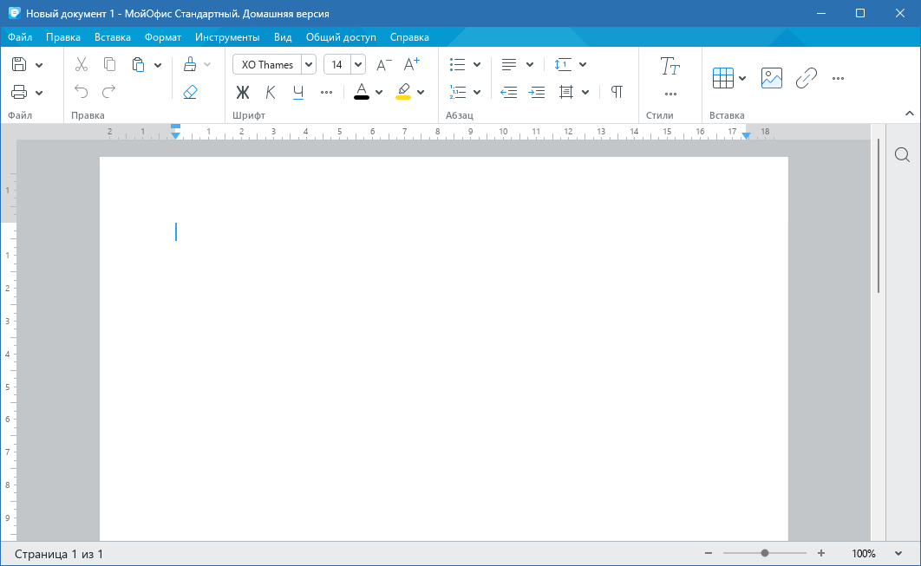Copy using the copy icon
This screenshot has width=921, height=566.
109,65
